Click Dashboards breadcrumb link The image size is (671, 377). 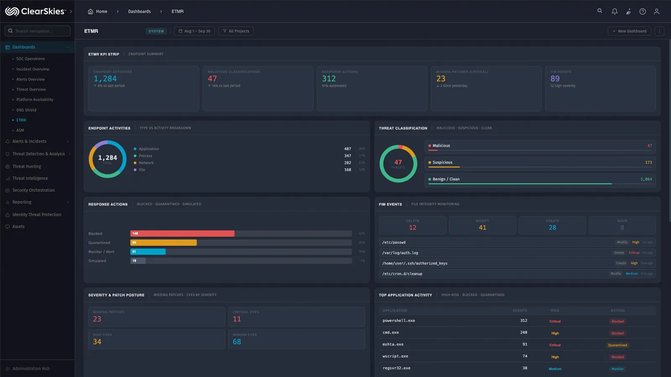point(139,11)
